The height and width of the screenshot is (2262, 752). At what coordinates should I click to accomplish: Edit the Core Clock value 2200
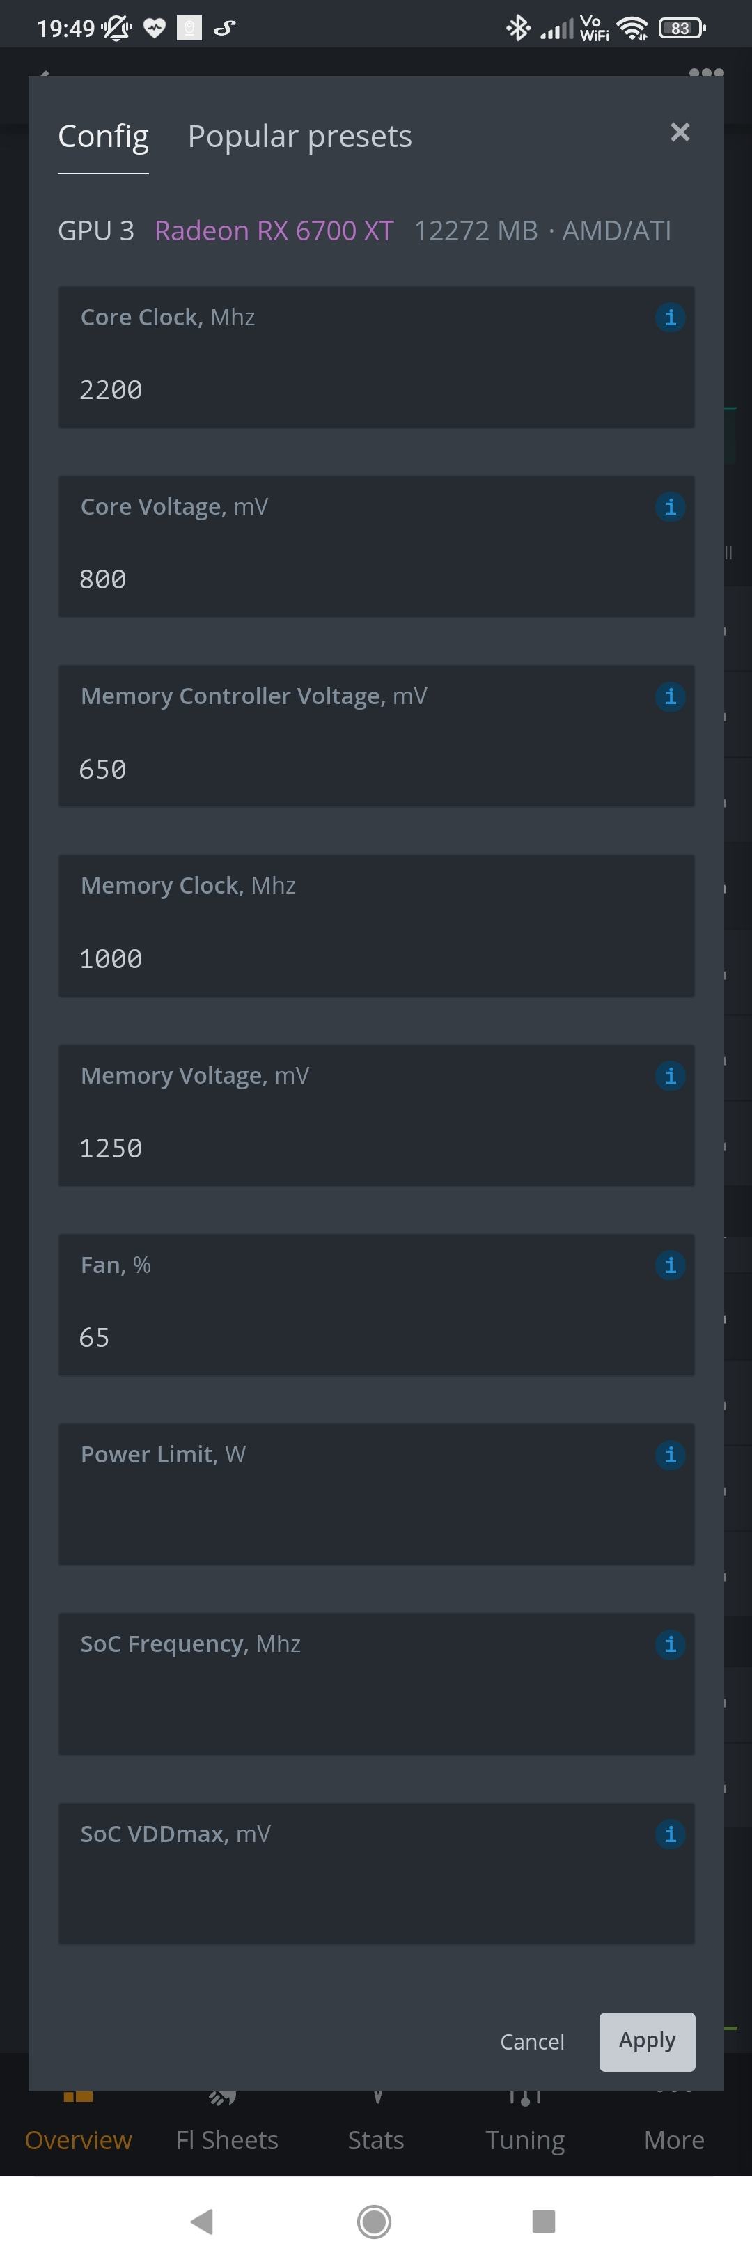377,357
